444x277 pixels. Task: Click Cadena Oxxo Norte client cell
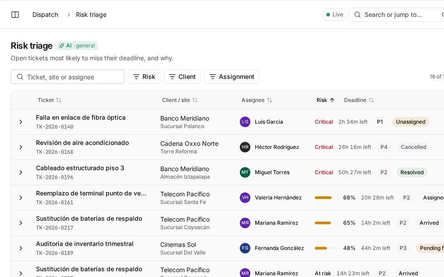coord(190,144)
